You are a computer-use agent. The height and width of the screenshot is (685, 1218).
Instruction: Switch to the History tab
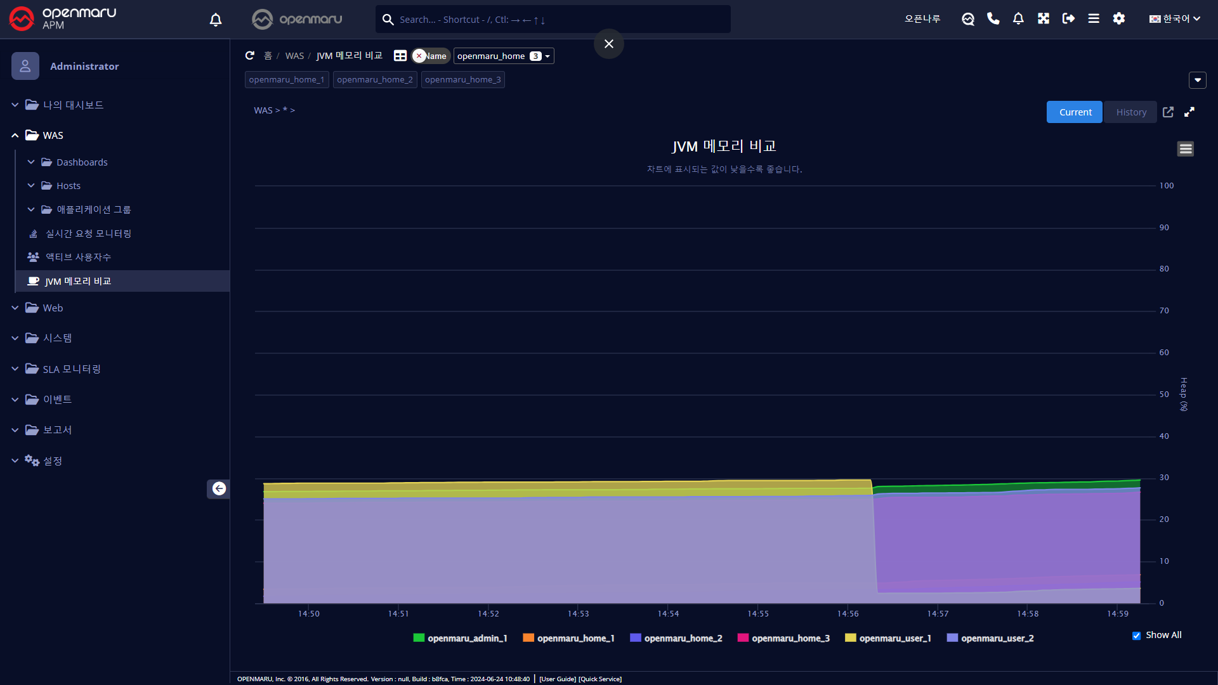(1130, 112)
